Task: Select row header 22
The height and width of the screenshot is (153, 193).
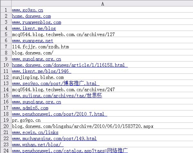Action: 6,138
